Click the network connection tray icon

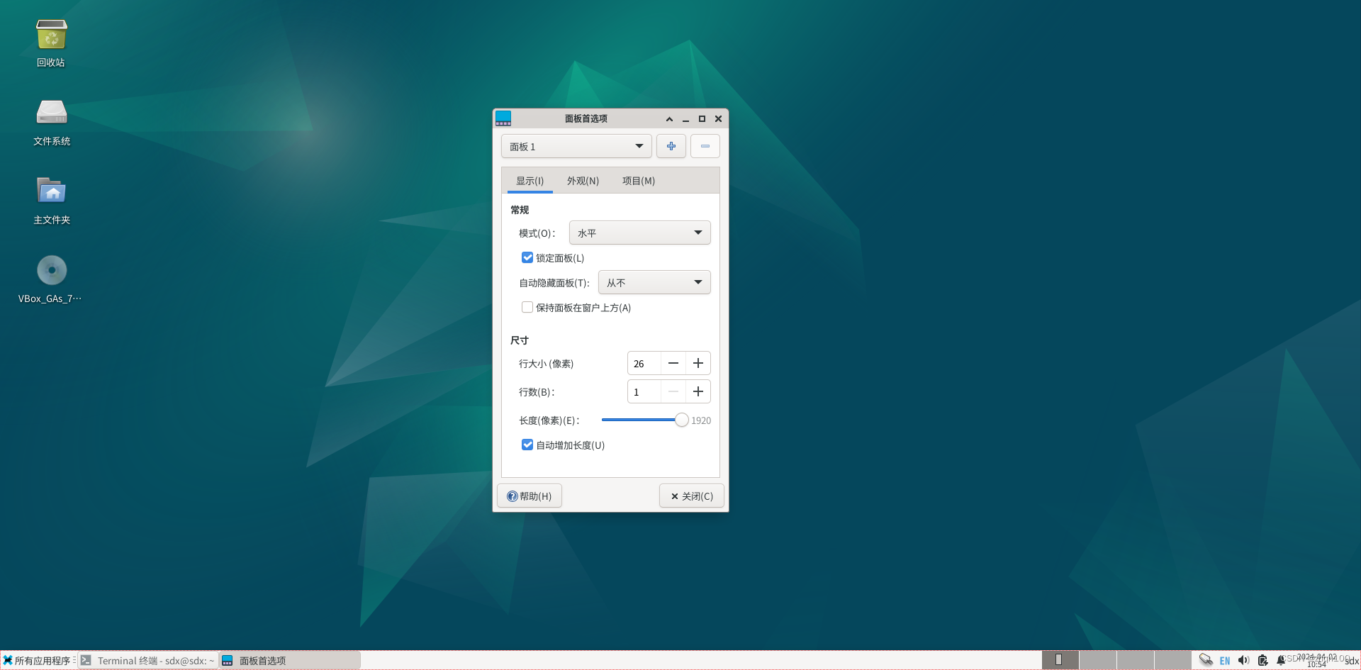point(1206,660)
